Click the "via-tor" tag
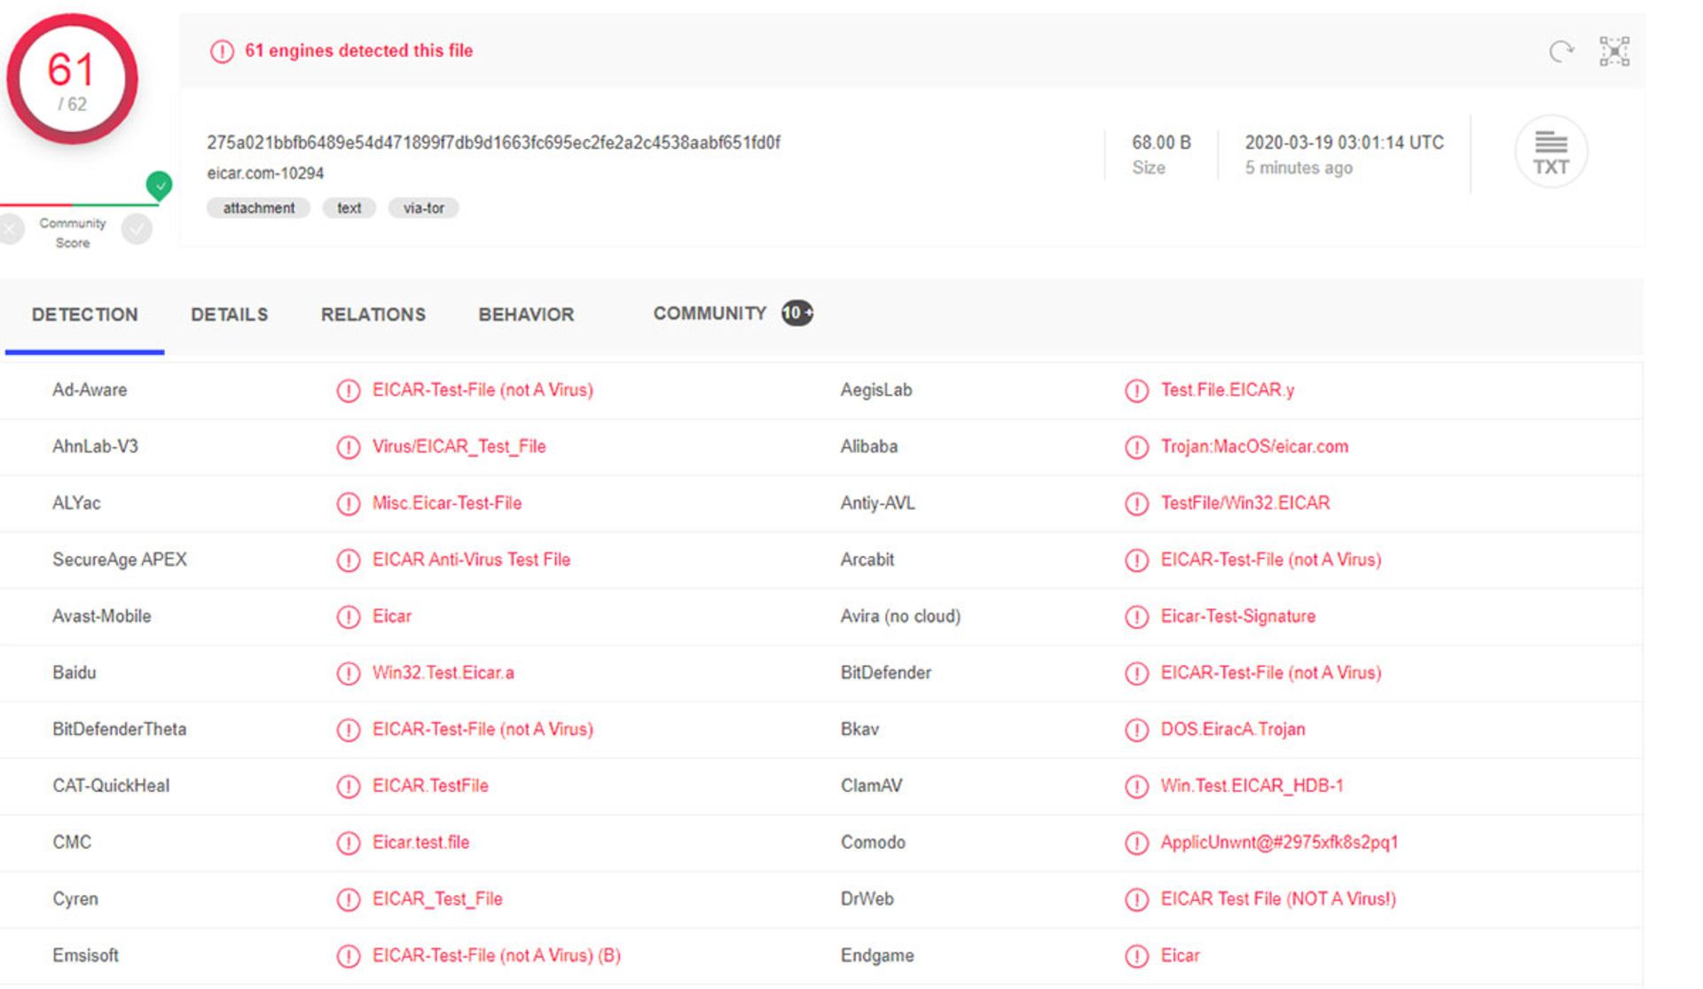This screenshot has width=1703, height=989. (x=423, y=208)
